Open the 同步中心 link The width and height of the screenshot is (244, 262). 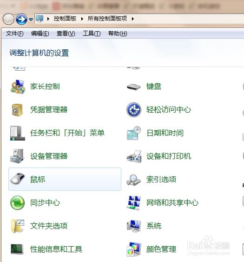pyautogui.click(x=45, y=203)
